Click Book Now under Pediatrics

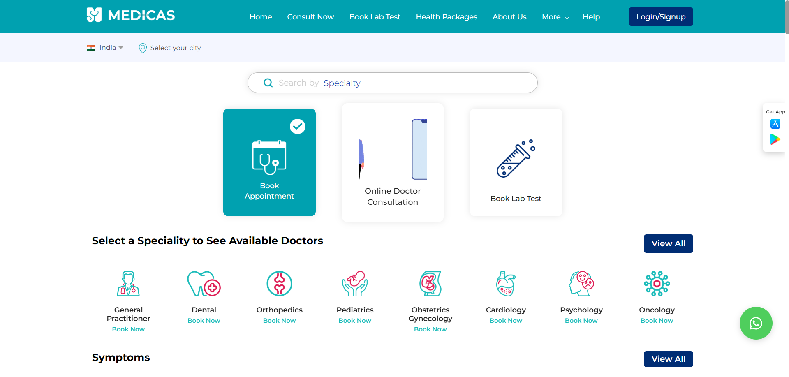[x=355, y=321]
